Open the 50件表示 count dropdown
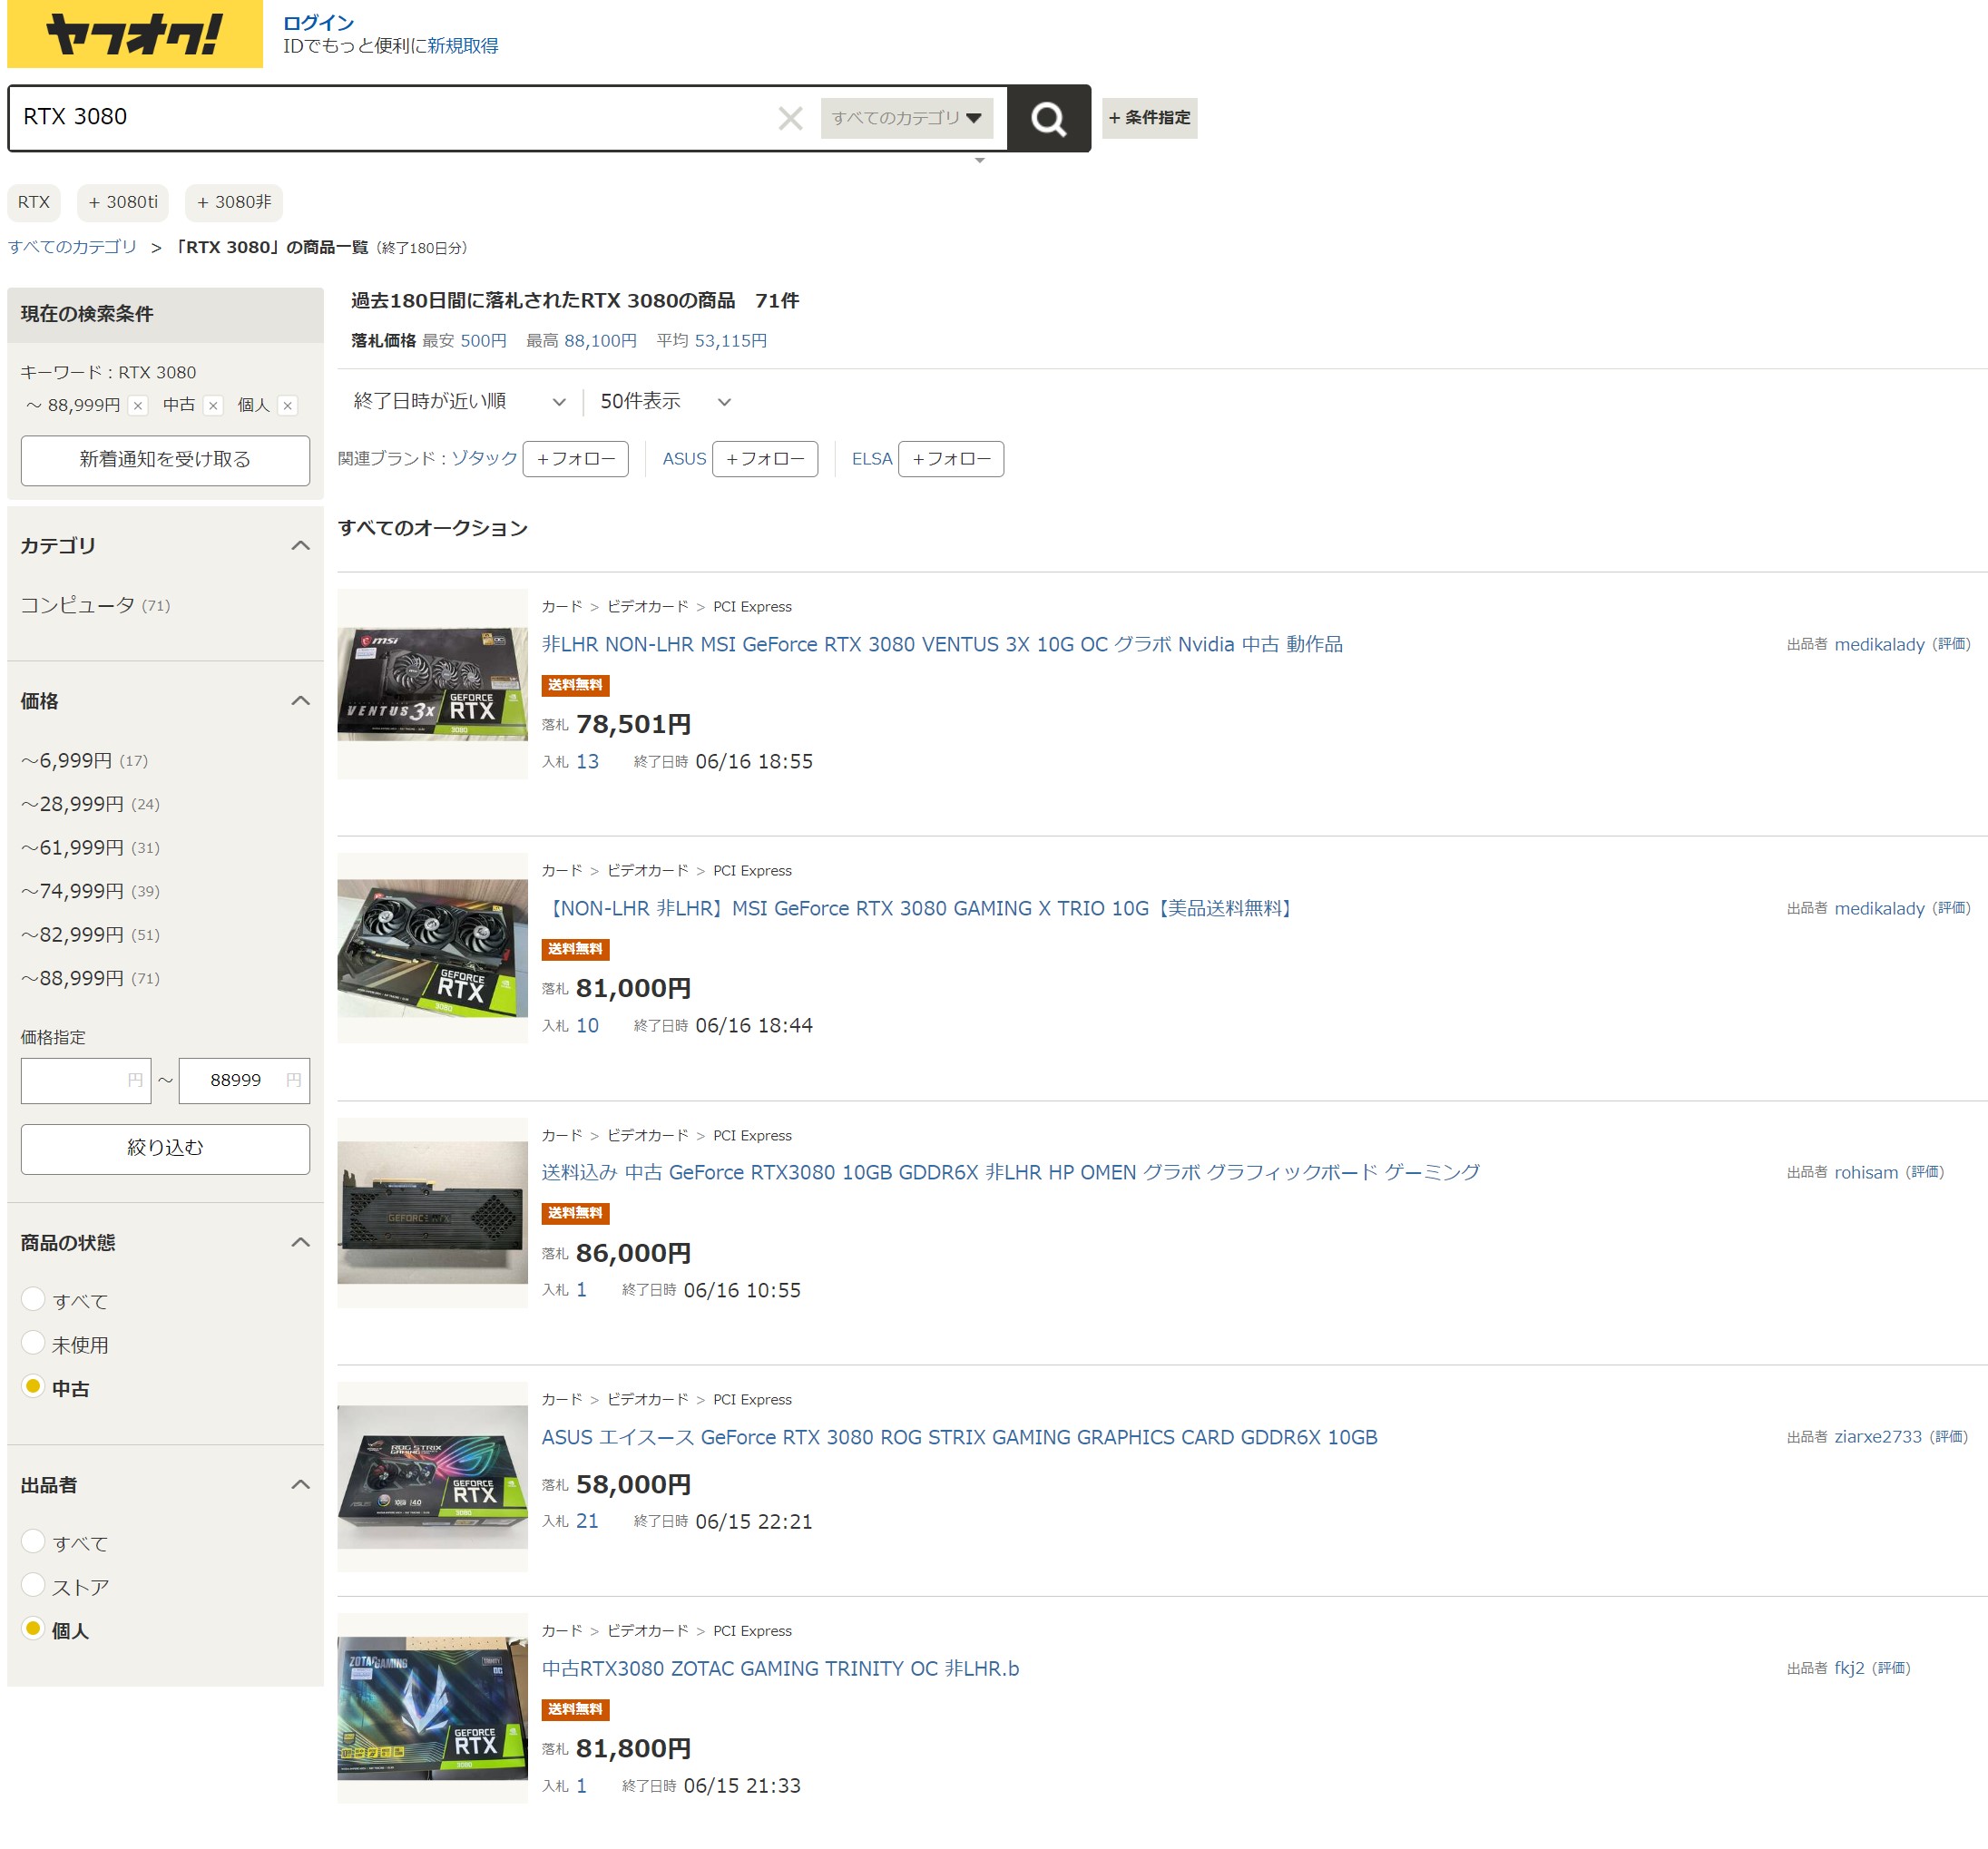1988x1849 pixels. 665,401
